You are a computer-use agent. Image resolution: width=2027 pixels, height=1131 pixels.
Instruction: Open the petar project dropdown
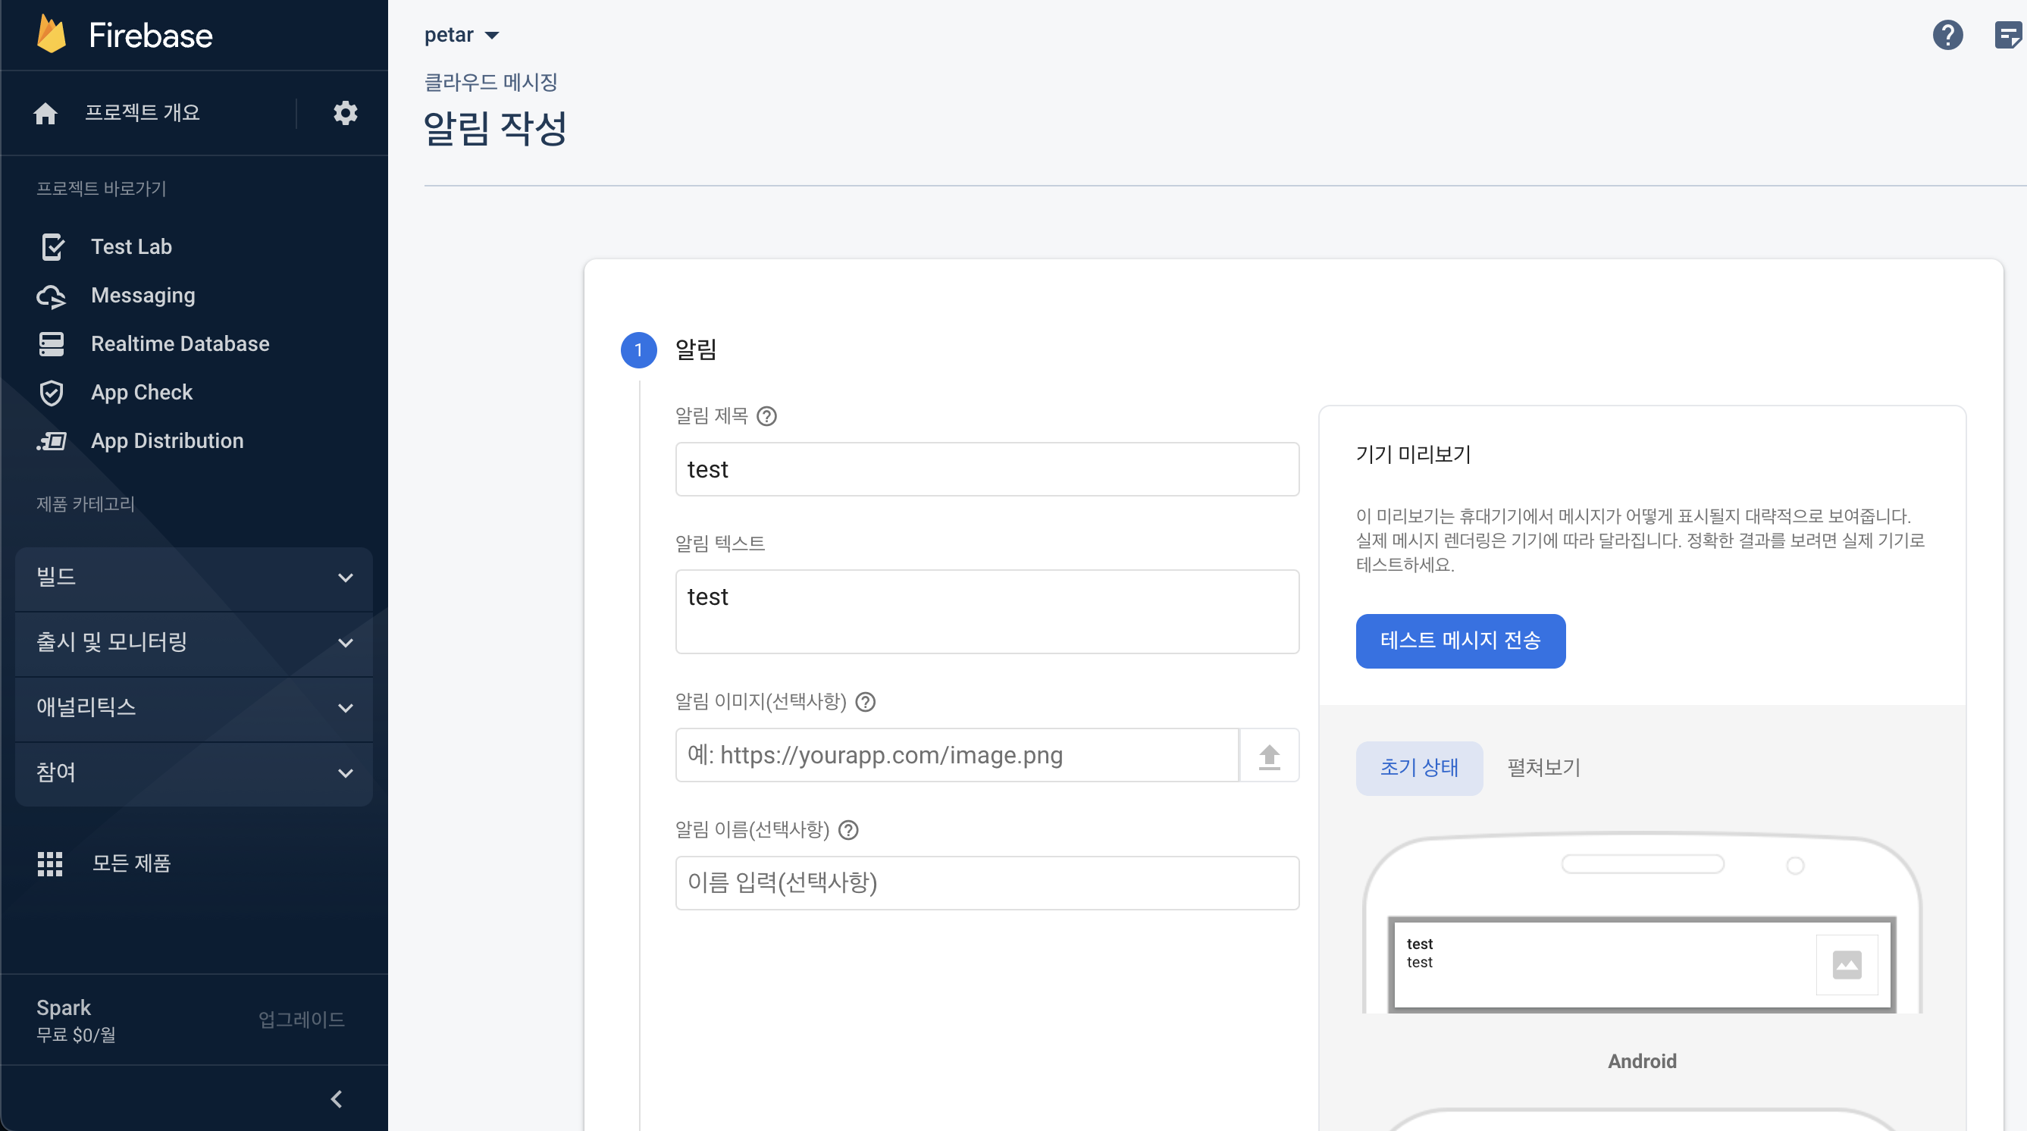point(462,35)
